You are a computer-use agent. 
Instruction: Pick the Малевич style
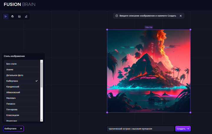22,98
